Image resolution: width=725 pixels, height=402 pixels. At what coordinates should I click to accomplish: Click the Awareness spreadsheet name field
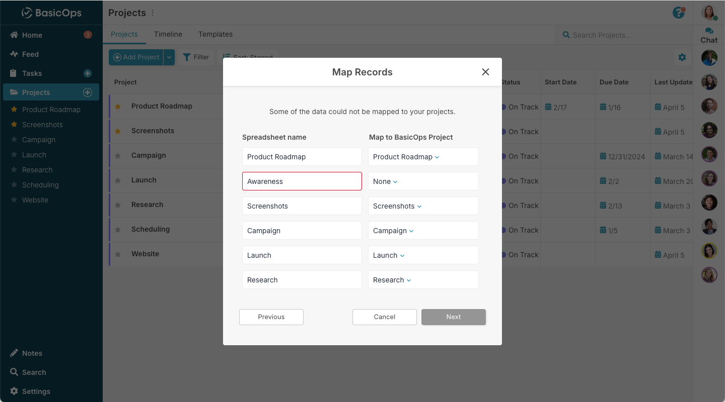pyautogui.click(x=302, y=181)
